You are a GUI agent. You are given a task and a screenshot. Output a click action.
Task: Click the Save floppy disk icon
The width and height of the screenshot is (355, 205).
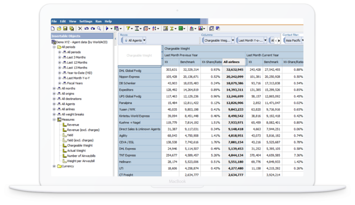65,28
